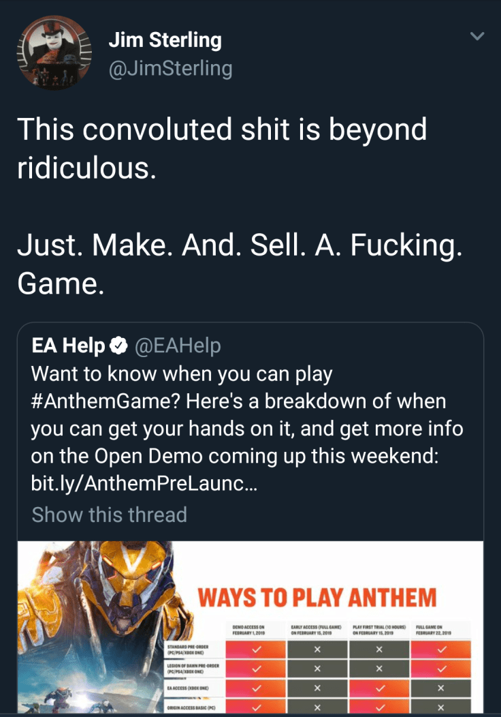Click Legion of Dawn full game checkmark
The image size is (501, 717).
[x=440, y=669]
